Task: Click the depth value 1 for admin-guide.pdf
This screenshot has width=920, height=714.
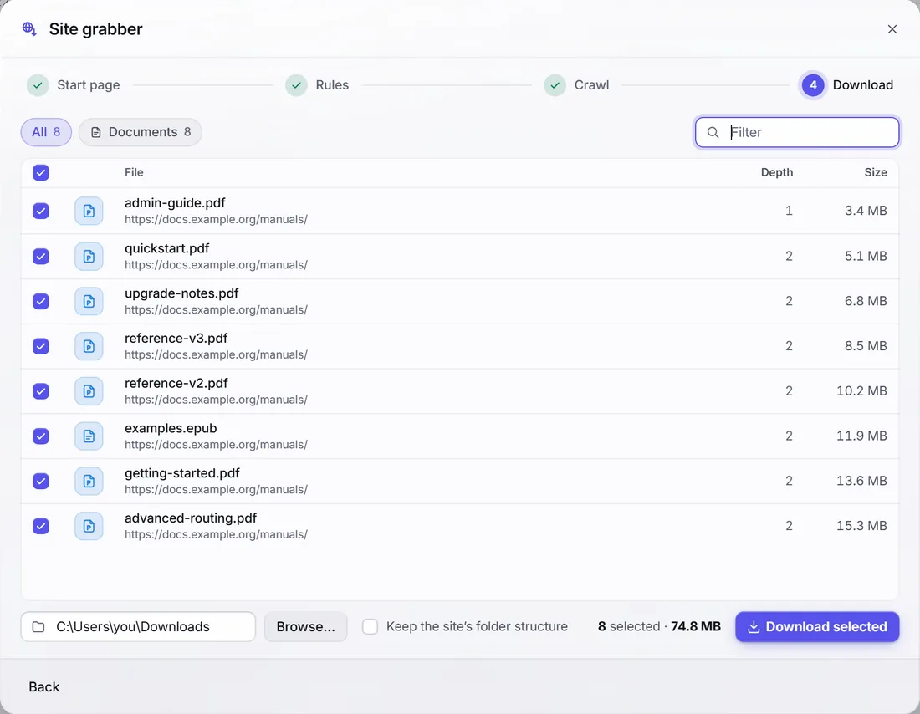Action: (790, 211)
